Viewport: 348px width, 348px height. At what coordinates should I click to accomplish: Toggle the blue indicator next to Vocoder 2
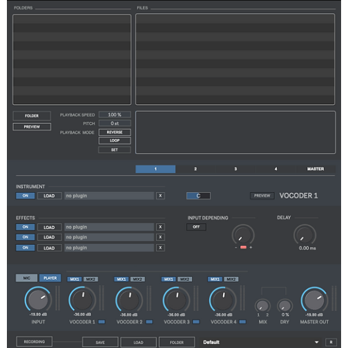pyautogui.click(x=149, y=322)
